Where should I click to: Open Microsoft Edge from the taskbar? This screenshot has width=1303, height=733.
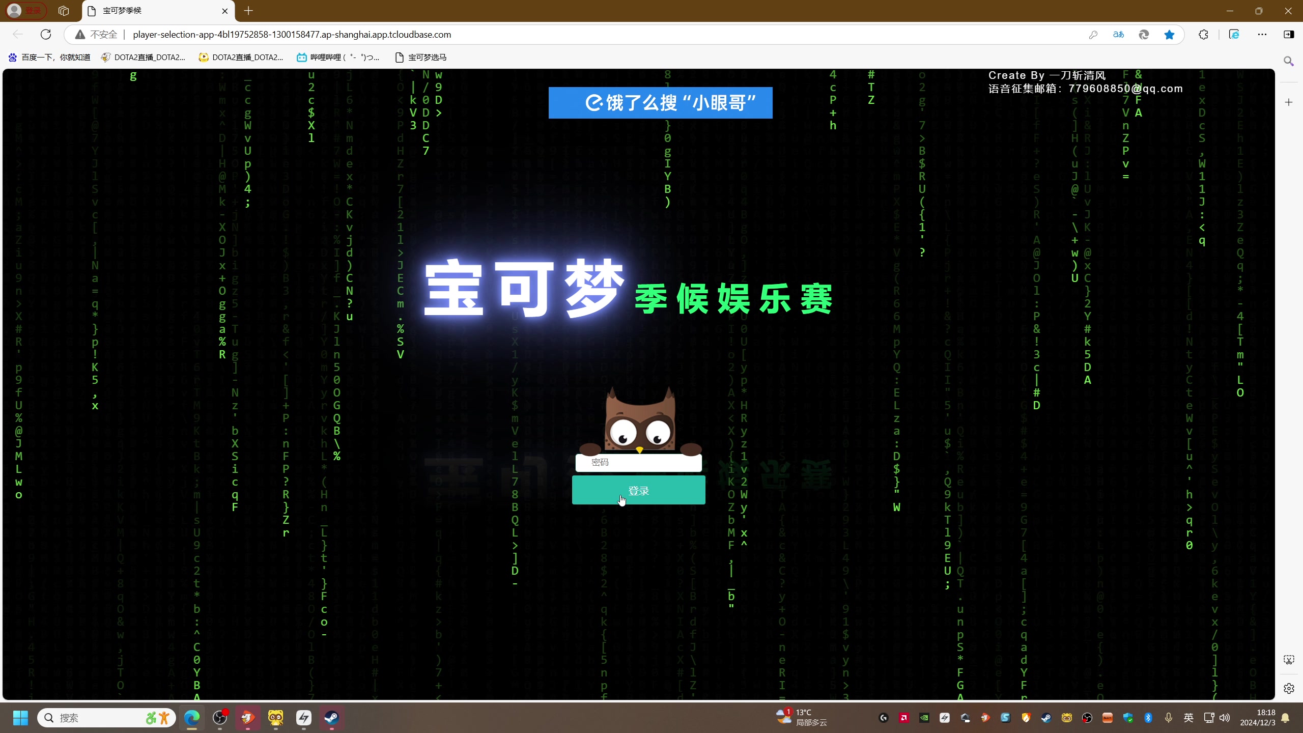192,718
